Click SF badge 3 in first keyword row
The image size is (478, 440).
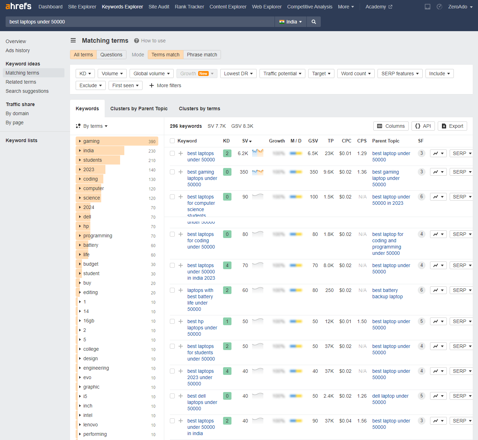tap(422, 153)
